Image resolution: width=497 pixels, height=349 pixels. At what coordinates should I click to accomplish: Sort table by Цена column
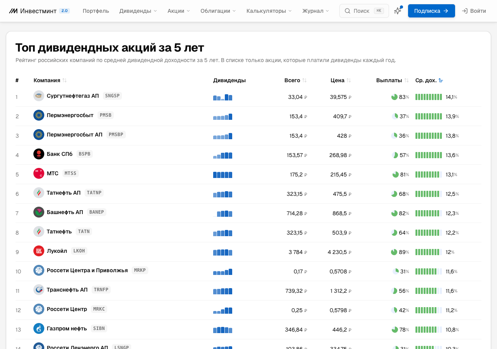tap(341, 80)
